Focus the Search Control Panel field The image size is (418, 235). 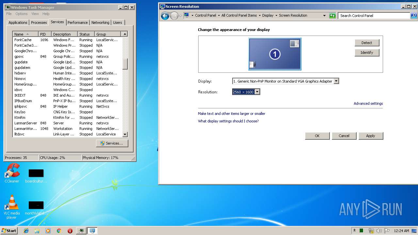pyautogui.click(x=374, y=16)
